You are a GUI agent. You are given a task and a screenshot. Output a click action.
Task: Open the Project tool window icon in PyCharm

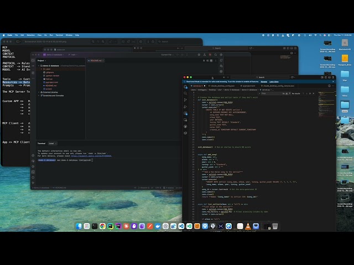(33, 60)
